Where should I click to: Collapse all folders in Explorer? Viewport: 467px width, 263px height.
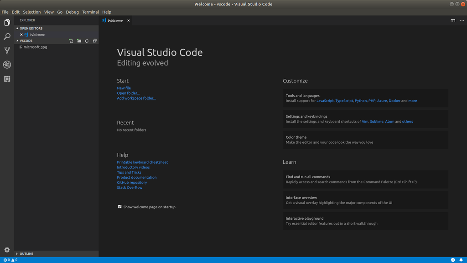(94, 40)
